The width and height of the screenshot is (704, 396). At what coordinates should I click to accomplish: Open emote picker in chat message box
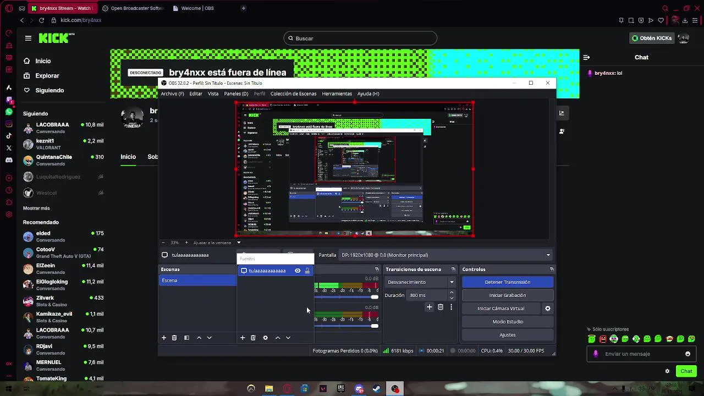[x=687, y=354]
